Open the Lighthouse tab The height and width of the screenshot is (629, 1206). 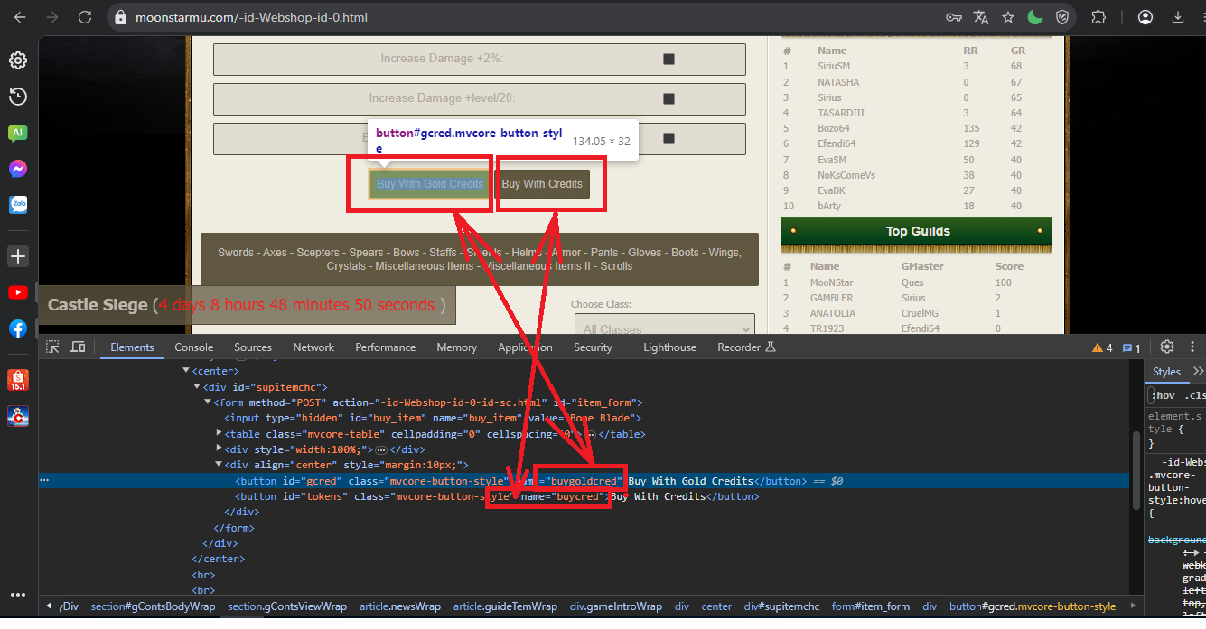[669, 347]
